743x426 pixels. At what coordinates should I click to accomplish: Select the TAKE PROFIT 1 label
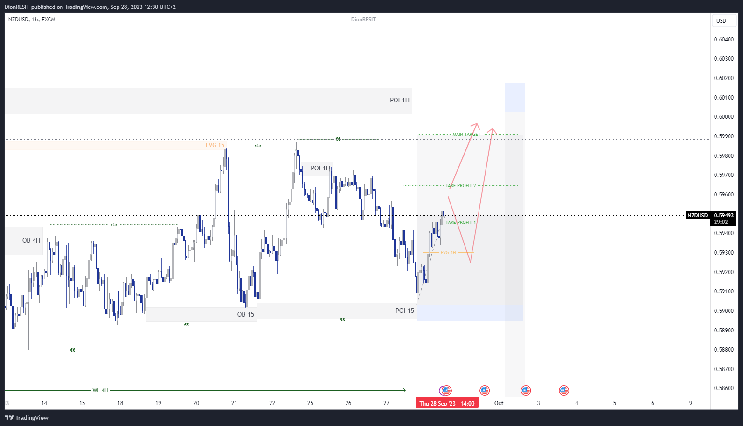click(461, 223)
